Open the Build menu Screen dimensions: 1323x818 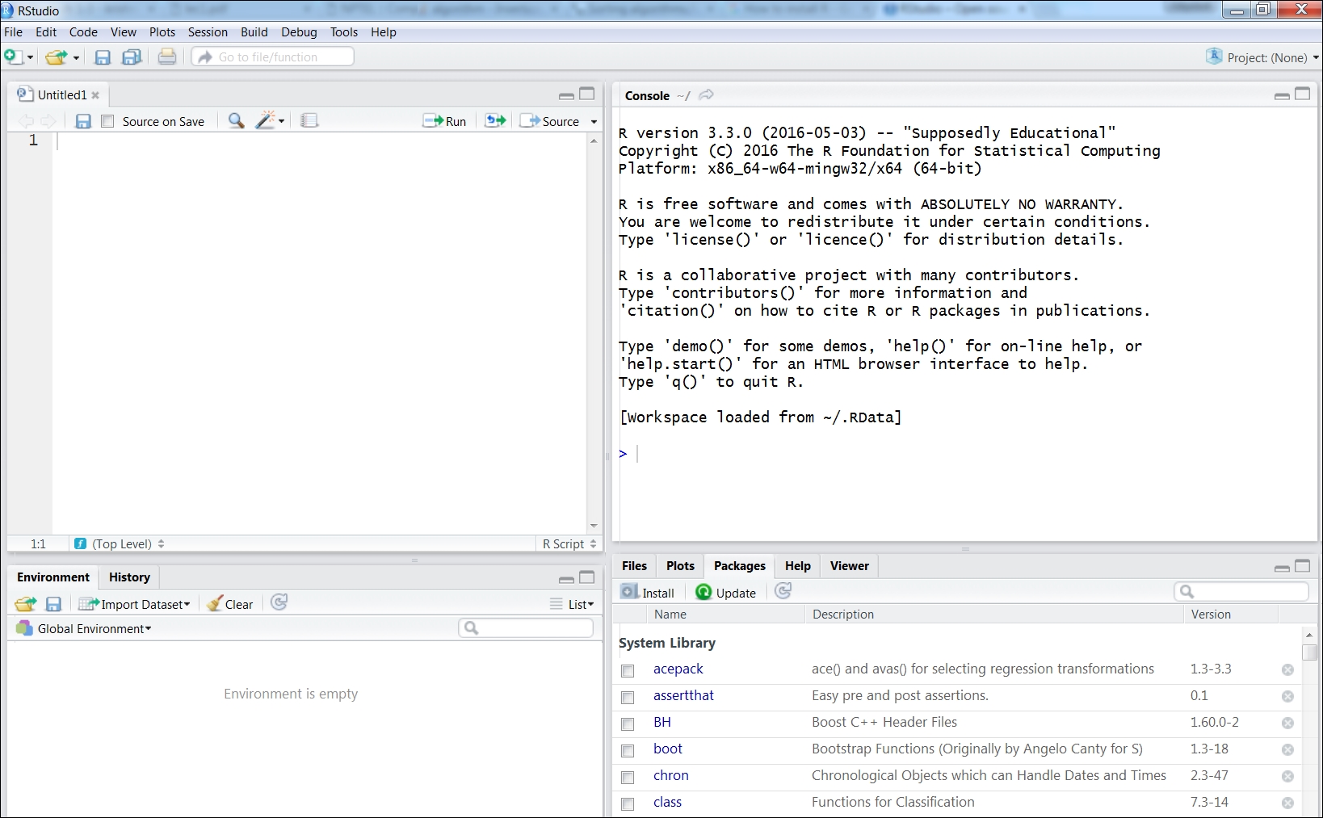click(x=254, y=32)
